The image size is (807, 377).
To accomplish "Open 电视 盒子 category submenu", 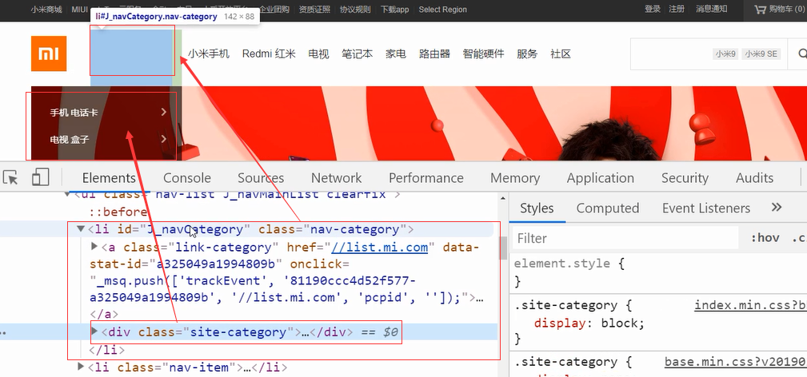I will click(108, 139).
